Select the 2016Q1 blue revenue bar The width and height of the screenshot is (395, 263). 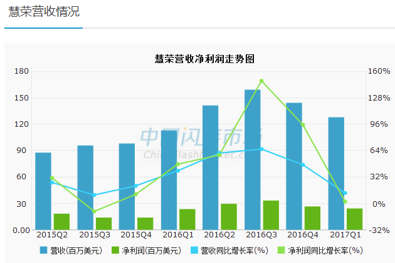[169, 180]
